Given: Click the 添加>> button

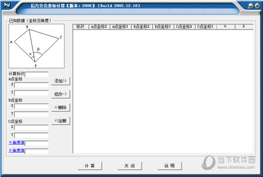Looking at the screenshot, I should click(x=61, y=81).
